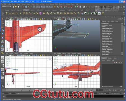Click the New Scene icon

[x=13, y=7]
